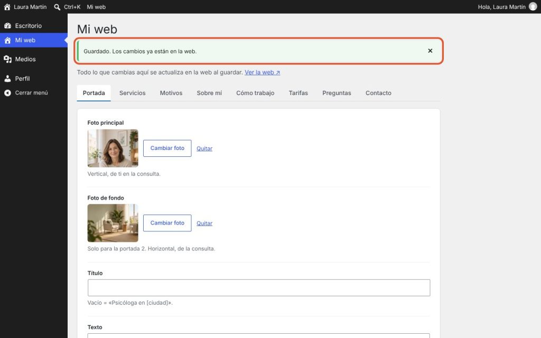Click Cerrar menú label in sidebar

tap(31, 93)
